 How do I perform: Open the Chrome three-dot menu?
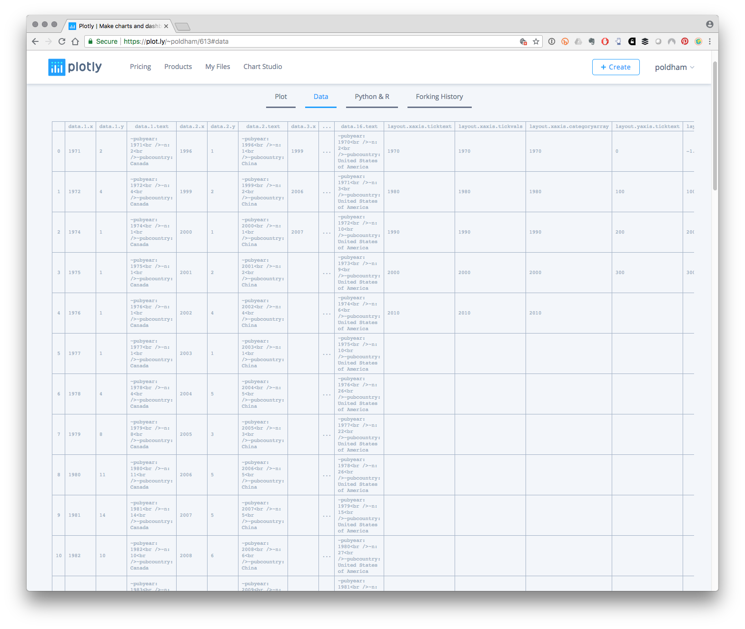coord(710,41)
